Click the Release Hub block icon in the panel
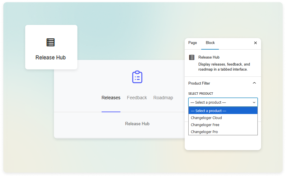Screen dimensions: 286x177 tap(192, 57)
